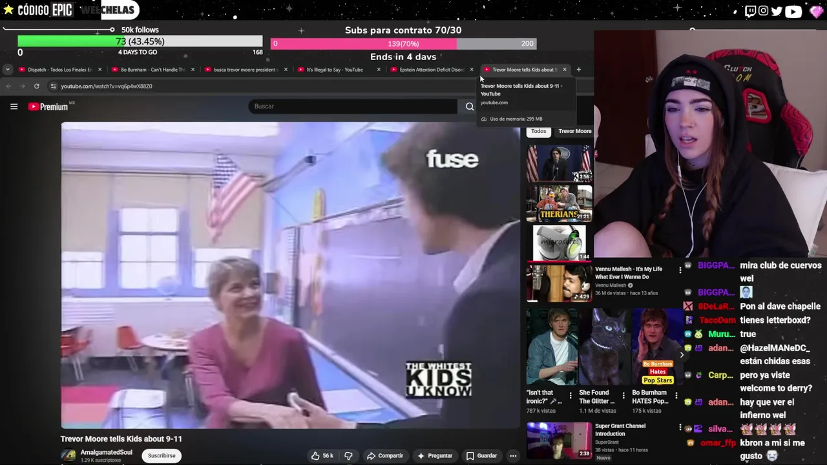The width and height of the screenshot is (827, 465).
Task: Open options for Bo Burnham HATES Pop
Action: coord(676,395)
